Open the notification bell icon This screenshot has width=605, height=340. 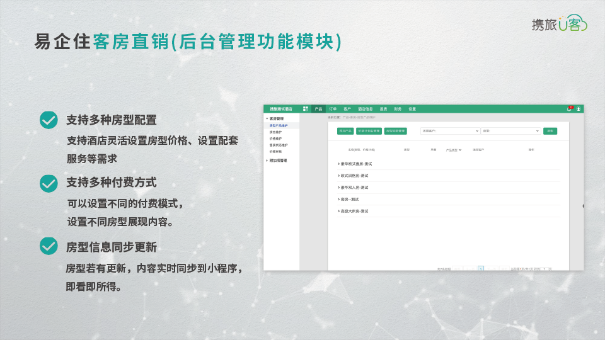click(x=568, y=109)
